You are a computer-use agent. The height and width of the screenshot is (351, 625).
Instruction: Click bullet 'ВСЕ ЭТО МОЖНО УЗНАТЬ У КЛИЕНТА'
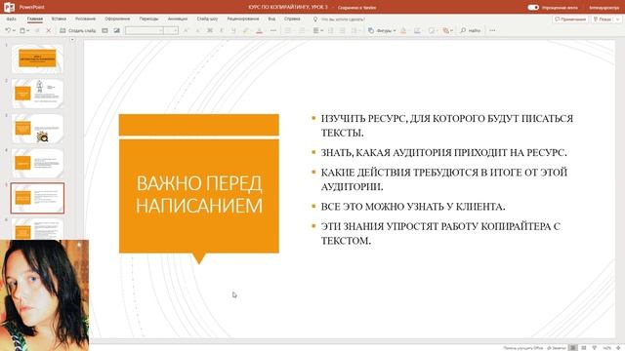point(413,207)
